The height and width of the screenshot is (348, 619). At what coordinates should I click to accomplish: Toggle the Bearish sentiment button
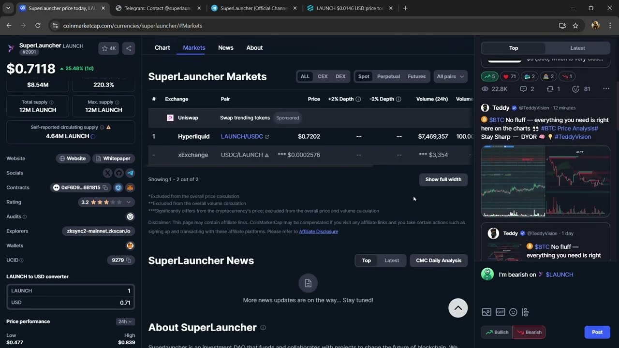529,332
